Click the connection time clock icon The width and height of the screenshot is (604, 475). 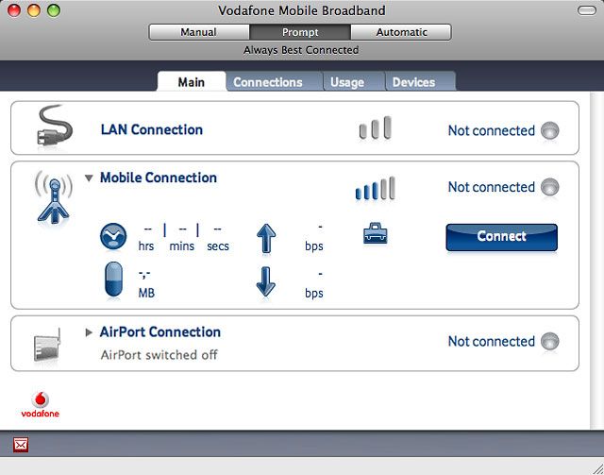point(113,237)
